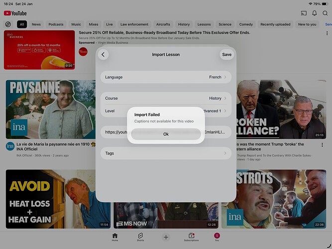Tap the search magnifier icon
332x249 pixels.
(325, 13)
